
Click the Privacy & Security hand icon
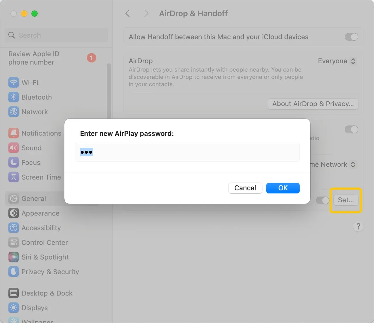13,272
